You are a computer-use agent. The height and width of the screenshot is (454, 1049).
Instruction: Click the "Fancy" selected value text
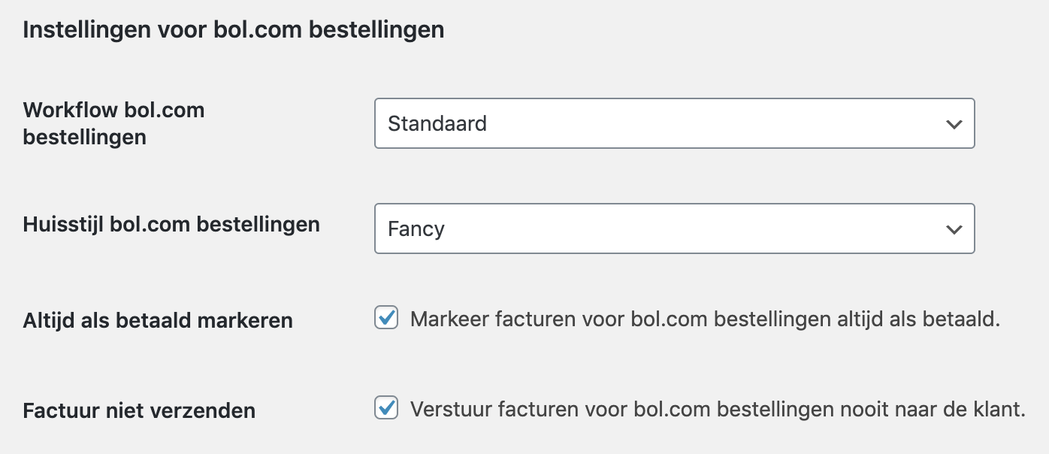point(416,229)
